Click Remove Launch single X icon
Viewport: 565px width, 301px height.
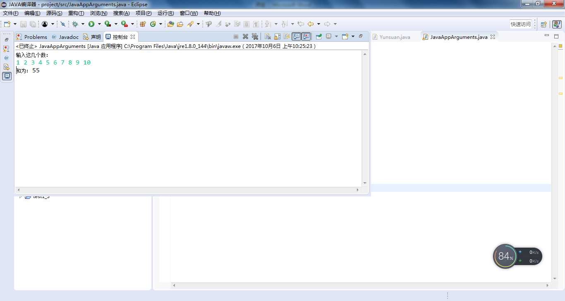(x=245, y=36)
